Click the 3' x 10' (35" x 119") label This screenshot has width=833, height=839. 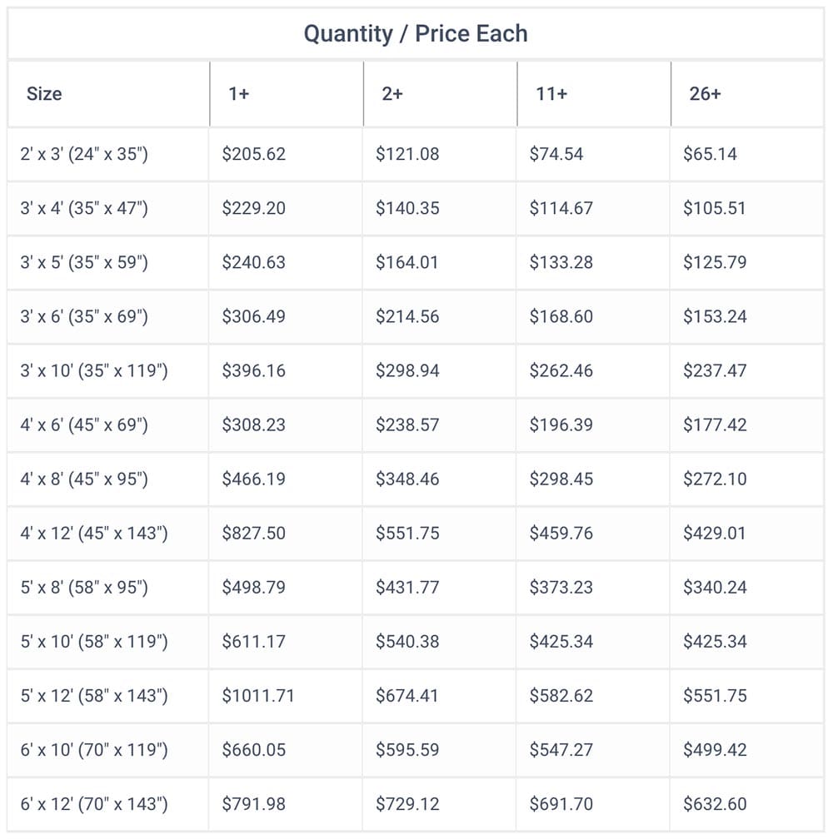[x=94, y=370]
